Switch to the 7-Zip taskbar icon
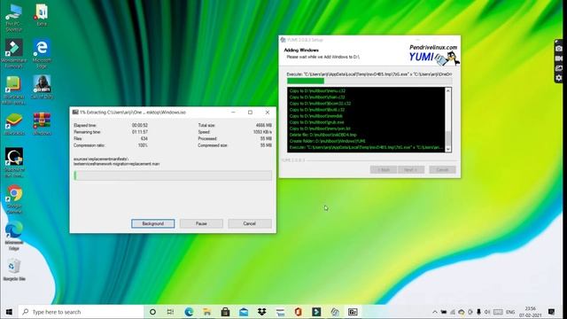This screenshot has width=567, height=319. point(353,312)
